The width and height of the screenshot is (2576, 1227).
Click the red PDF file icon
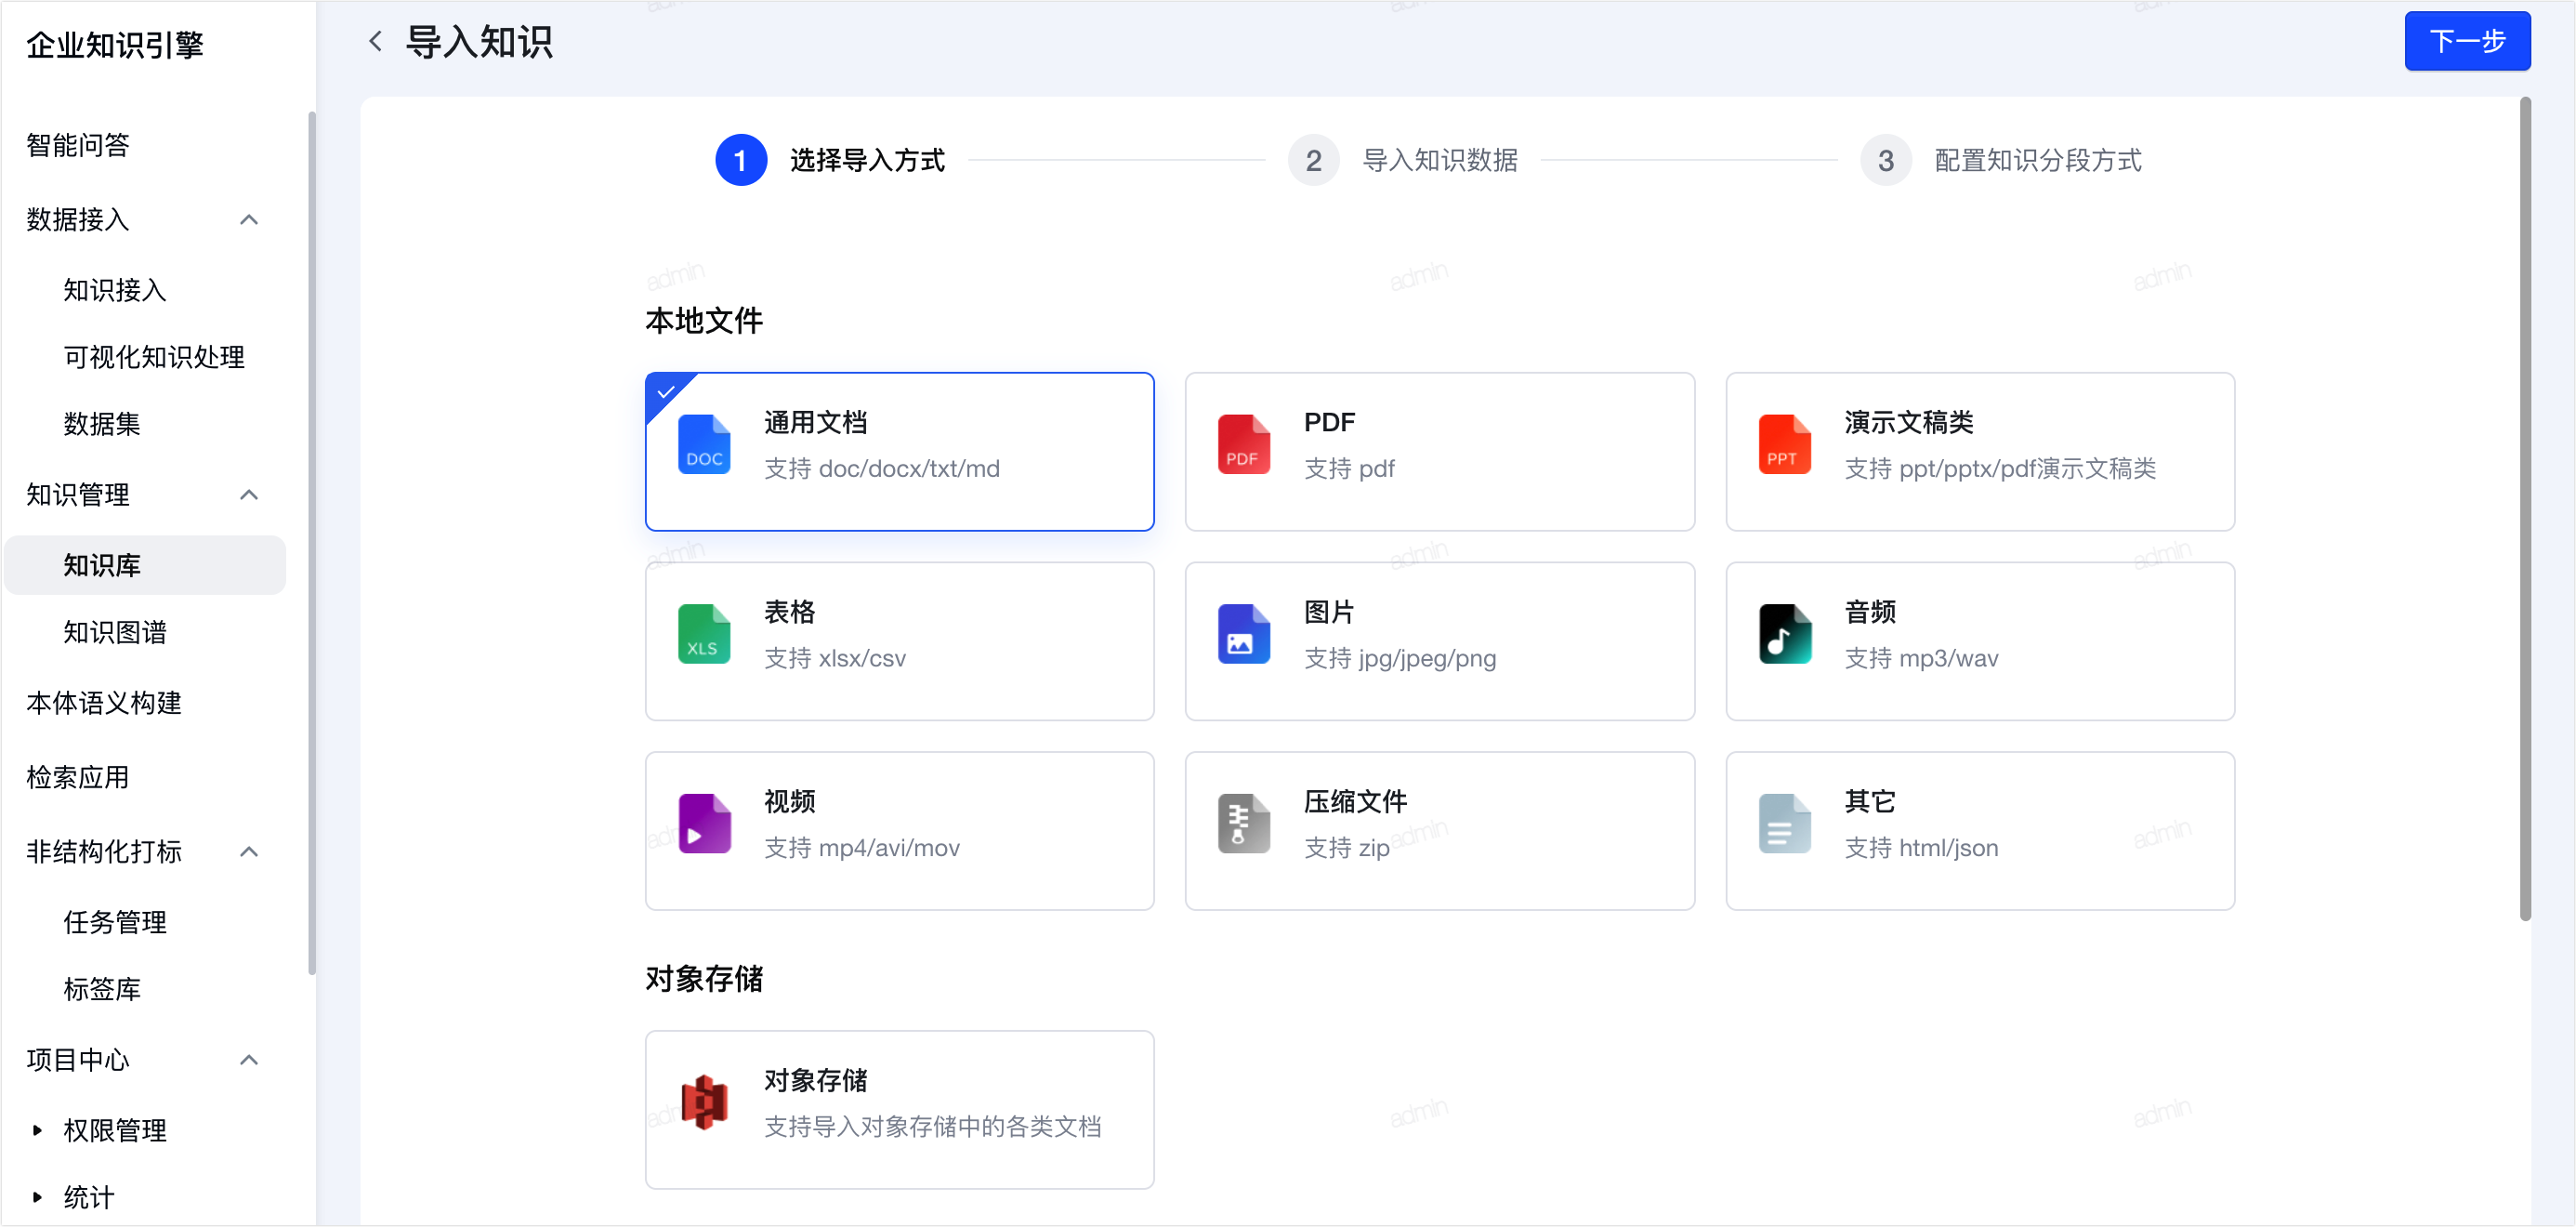(x=1244, y=444)
